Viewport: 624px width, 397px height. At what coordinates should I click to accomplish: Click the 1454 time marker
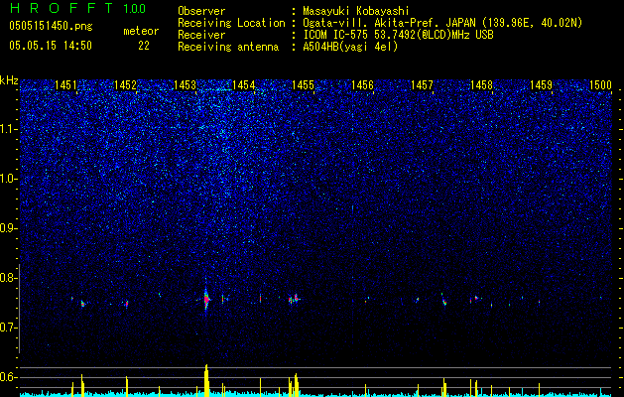point(244,84)
